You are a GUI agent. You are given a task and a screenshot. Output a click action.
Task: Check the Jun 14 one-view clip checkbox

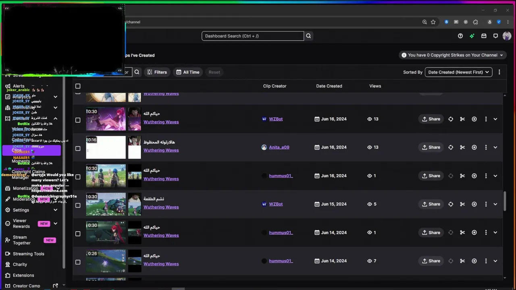tap(78, 234)
